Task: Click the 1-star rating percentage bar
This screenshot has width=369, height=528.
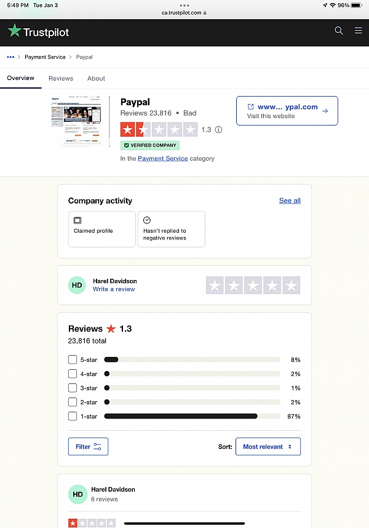Action: [x=191, y=416]
